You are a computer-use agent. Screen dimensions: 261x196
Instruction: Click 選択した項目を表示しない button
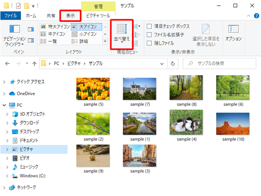[x=206, y=35]
